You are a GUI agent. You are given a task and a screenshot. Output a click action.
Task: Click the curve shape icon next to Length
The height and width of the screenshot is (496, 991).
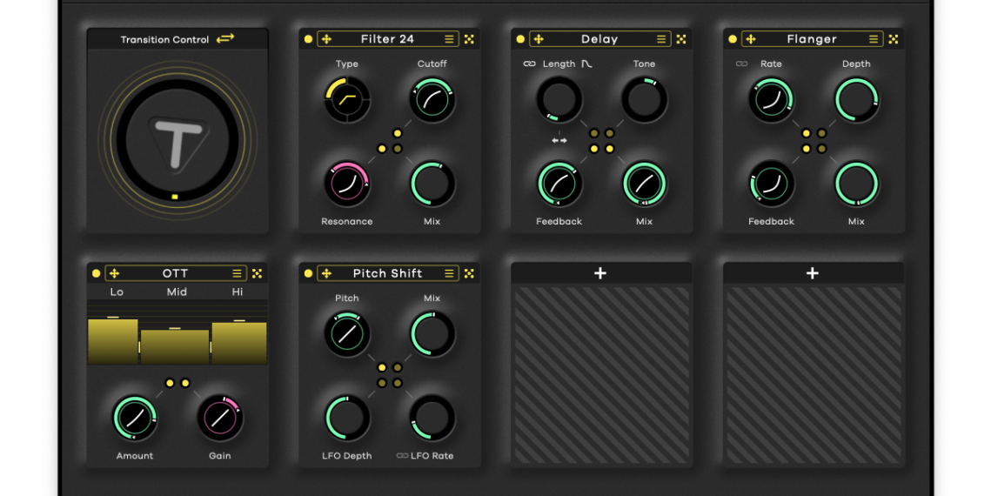point(587,64)
